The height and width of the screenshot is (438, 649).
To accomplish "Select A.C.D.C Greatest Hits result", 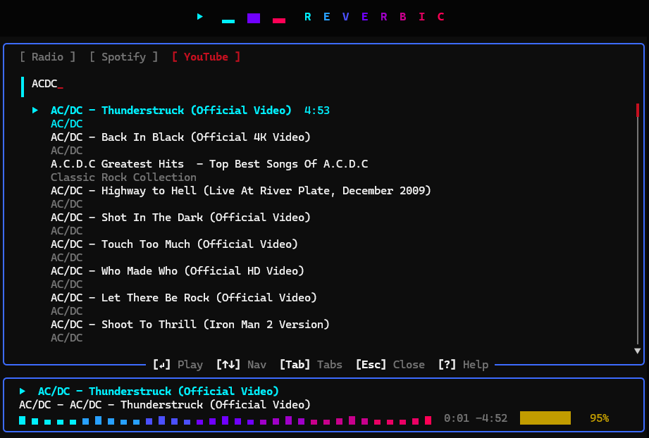I will tap(209, 164).
